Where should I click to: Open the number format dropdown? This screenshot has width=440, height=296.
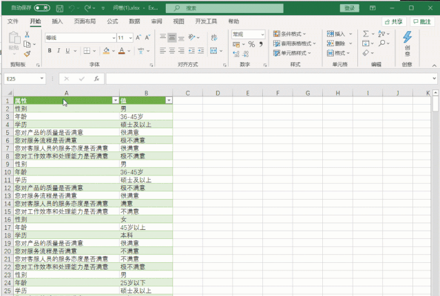[262, 34]
